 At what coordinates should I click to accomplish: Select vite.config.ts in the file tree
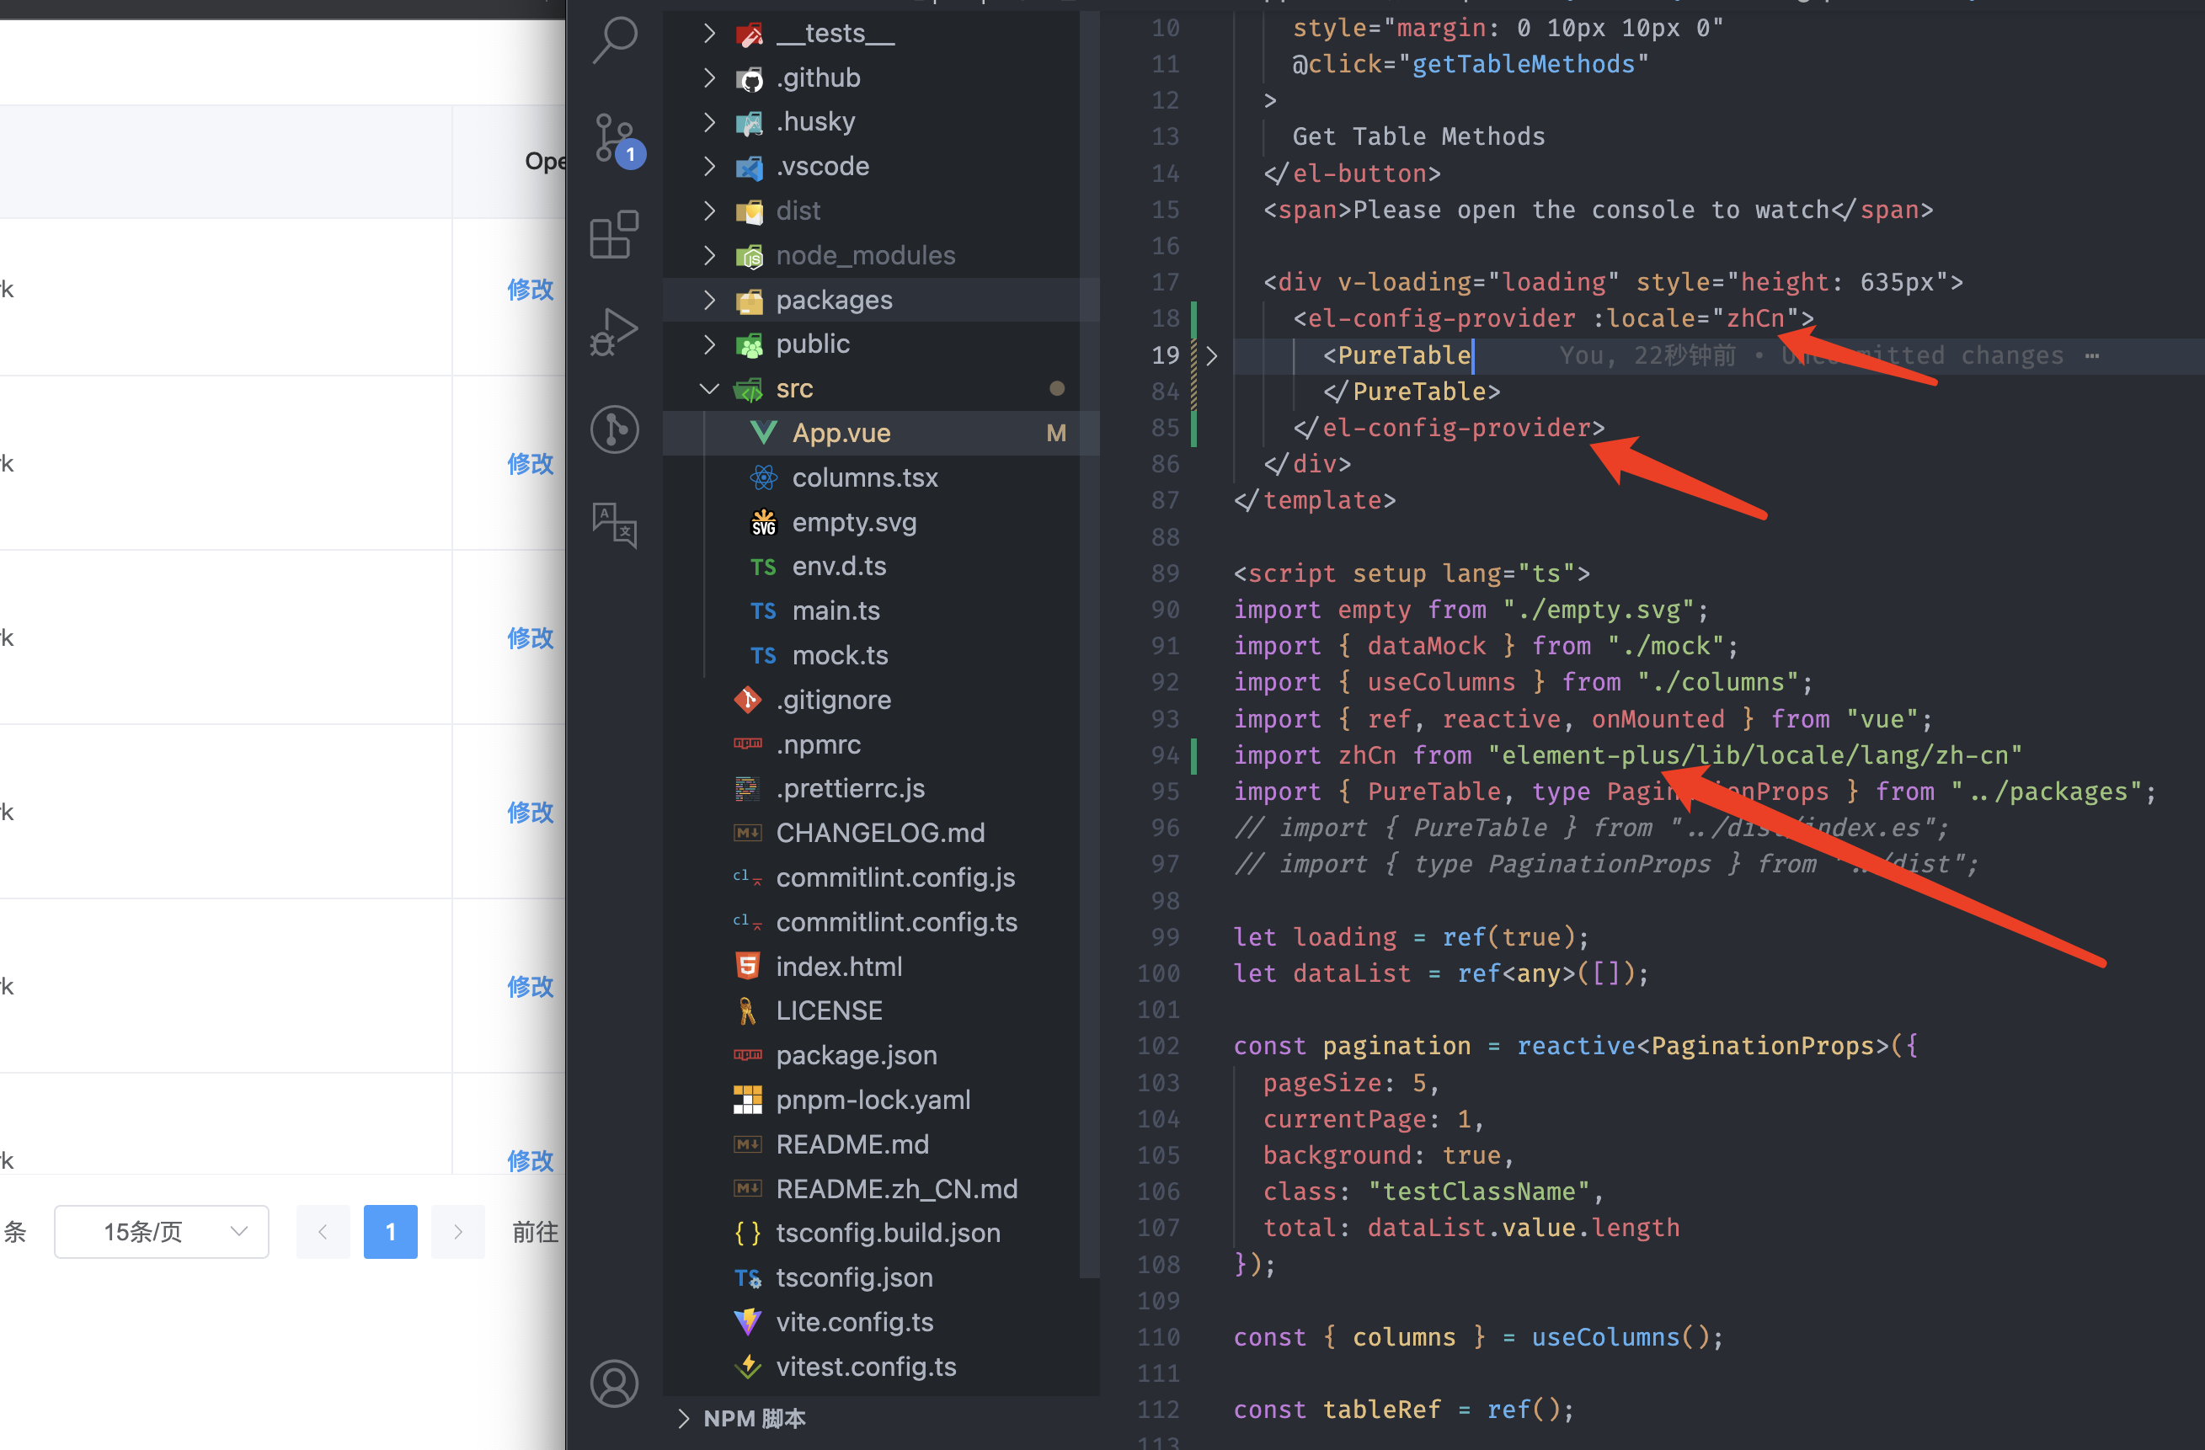pos(854,1321)
